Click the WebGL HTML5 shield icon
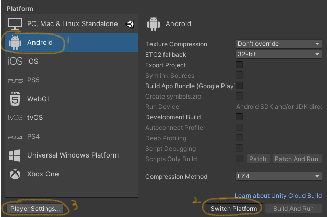This screenshot has width=327, height=217. pos(15,99)
